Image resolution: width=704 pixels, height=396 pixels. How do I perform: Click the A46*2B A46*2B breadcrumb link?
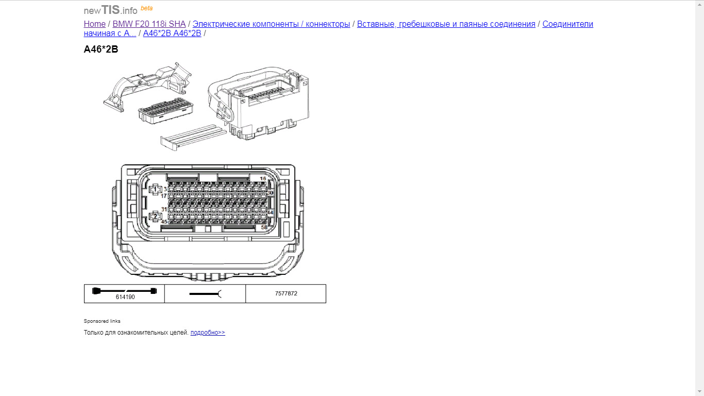(172, 34)
